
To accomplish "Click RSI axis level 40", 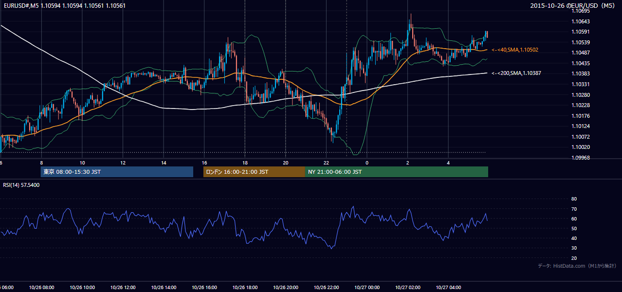I will 574,238.
